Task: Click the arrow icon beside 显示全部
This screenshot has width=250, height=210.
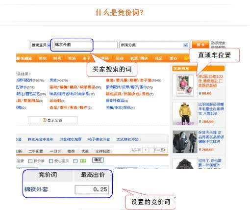Action: point(44,120)
